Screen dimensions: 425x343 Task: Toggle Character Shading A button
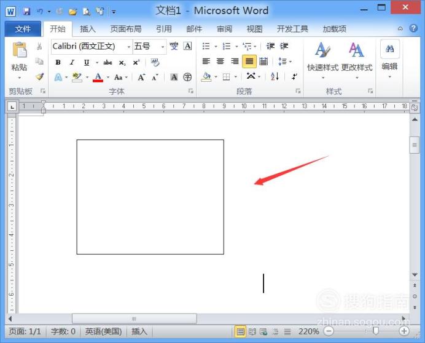coord(174,77)
